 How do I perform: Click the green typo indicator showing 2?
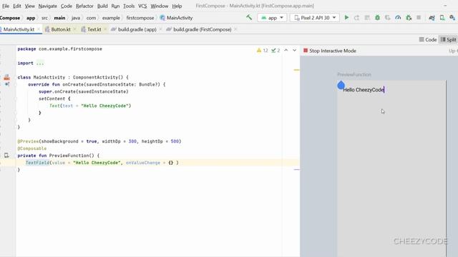[276, 51]
